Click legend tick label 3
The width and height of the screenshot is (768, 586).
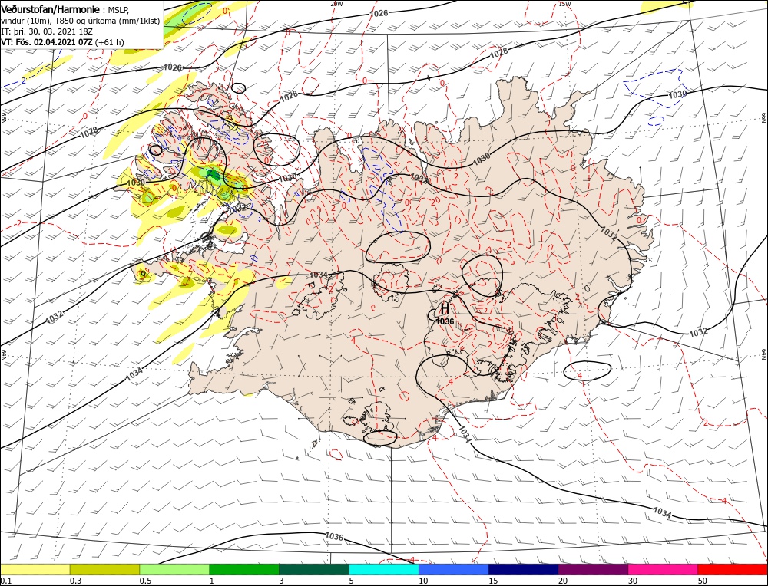coord(281,580)
